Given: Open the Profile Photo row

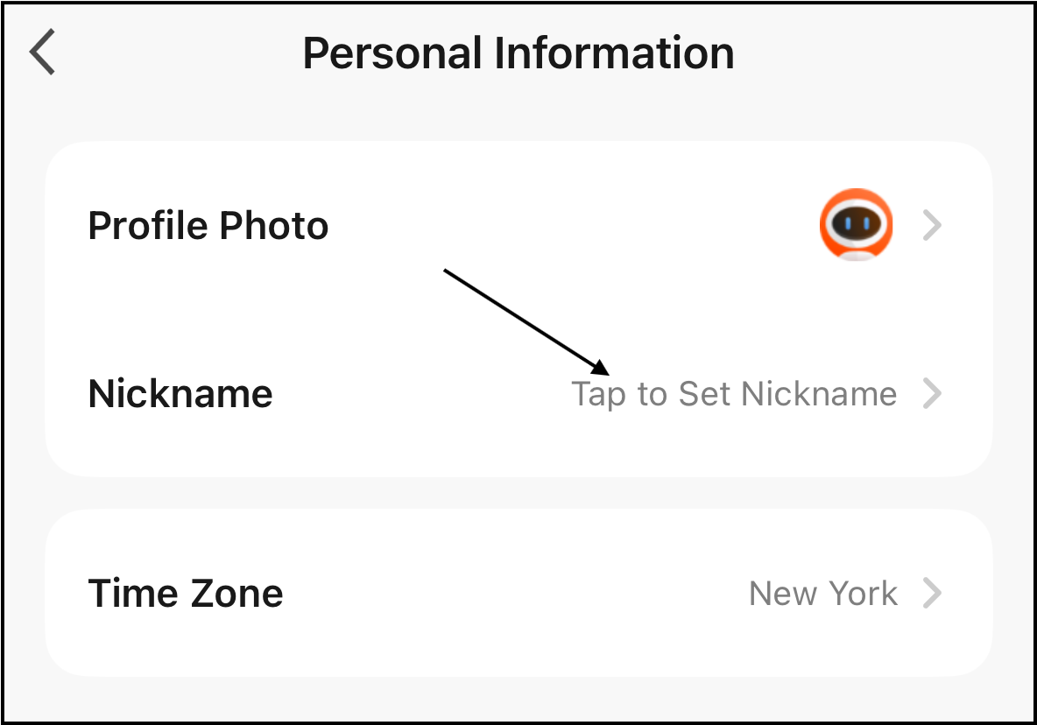Looking at the screenshot, I should (x=518, y=226).
